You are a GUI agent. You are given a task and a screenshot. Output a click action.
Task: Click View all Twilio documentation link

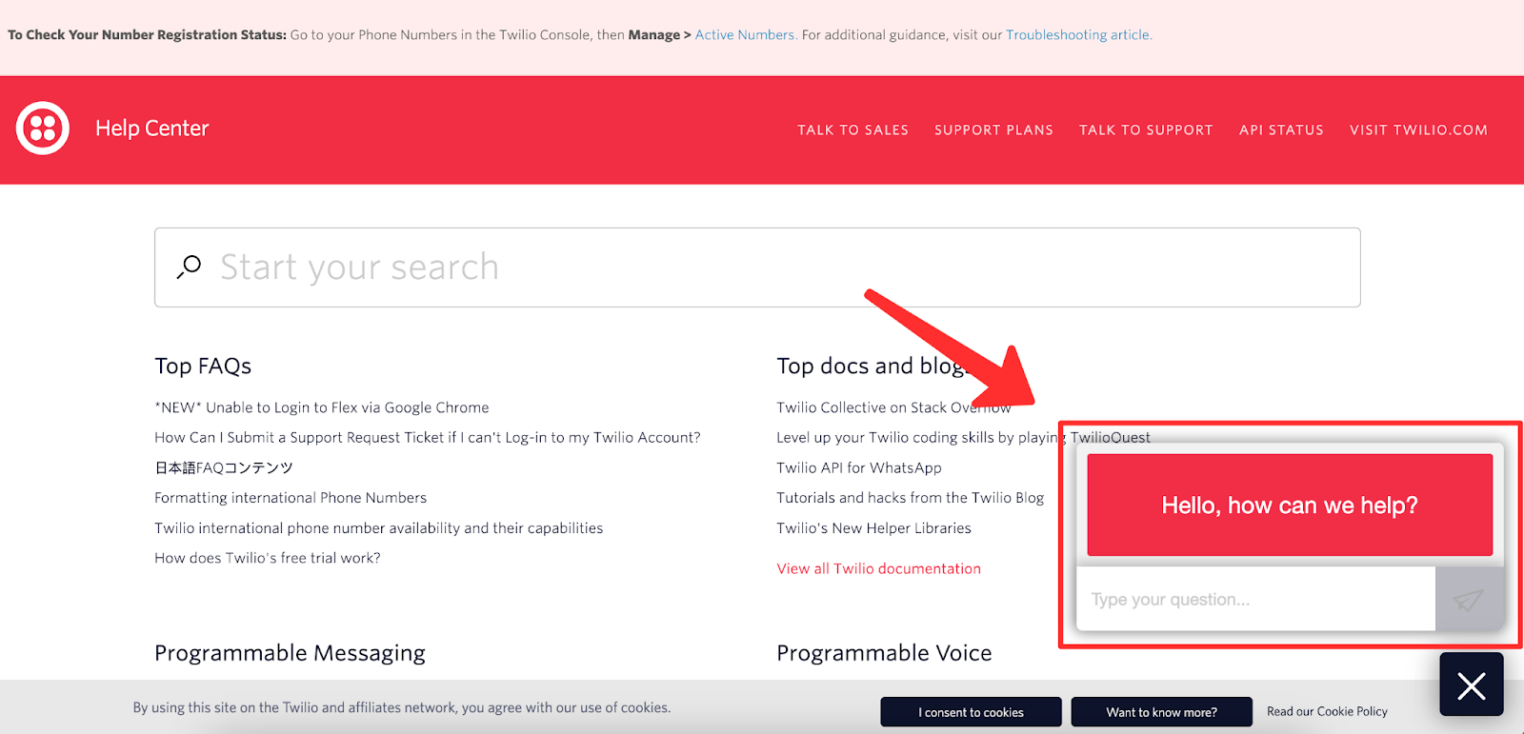coord(878,568)
